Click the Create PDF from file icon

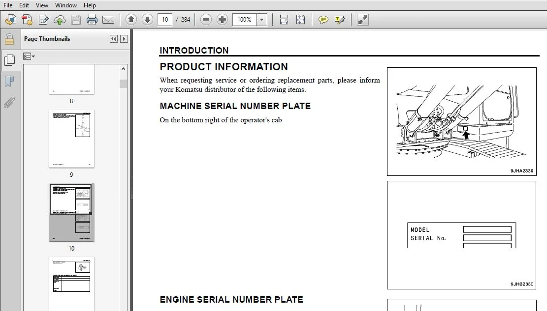[11, 20]
